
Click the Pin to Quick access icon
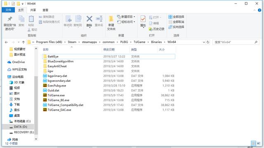tap(10, 19)
